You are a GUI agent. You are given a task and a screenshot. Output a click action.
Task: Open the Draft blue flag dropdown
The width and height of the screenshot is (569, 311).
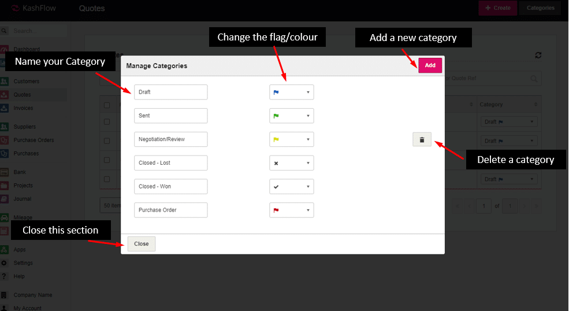click(x=291, y=92)
